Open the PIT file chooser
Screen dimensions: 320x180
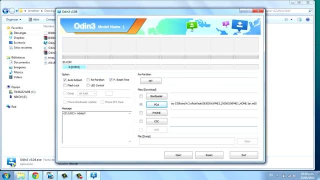(x=150, y=81)
